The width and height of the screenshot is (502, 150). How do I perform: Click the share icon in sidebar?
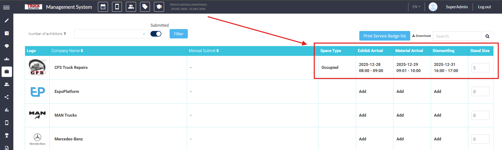pyautogui.click(x=7, y=97)
